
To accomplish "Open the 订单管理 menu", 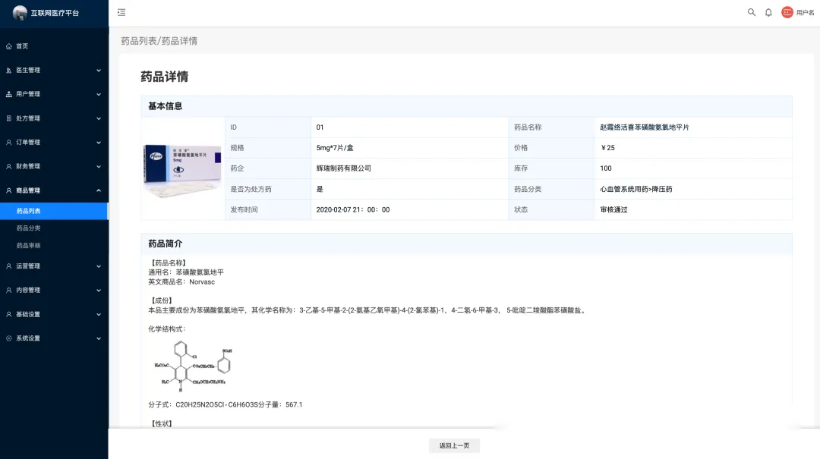I will click(x=28, y=143).
